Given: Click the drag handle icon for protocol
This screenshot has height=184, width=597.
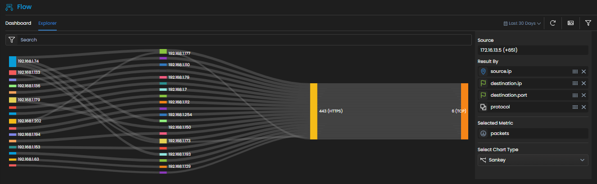Looking at the screenshot, I should point(575,107).
